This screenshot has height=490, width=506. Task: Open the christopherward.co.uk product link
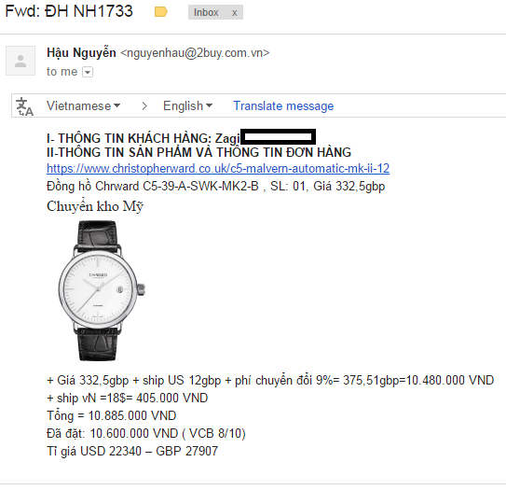point(218,168)
